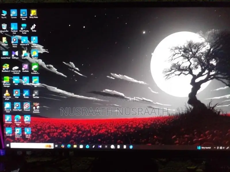Open File Explorer from the taskbar
Viewport: 230px width, 172px height.
(75, 146)
